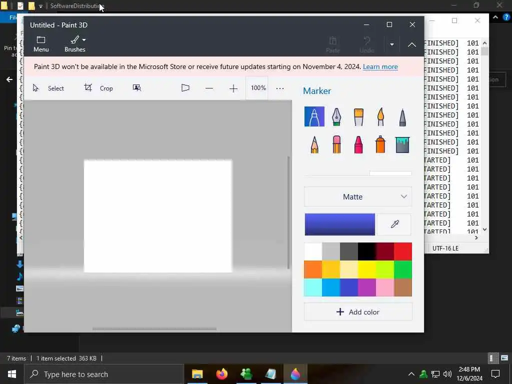This screenshot has width=512, height=384.
Task: Click the Paint 3D taskbar icon
Action: click(295, 374)
